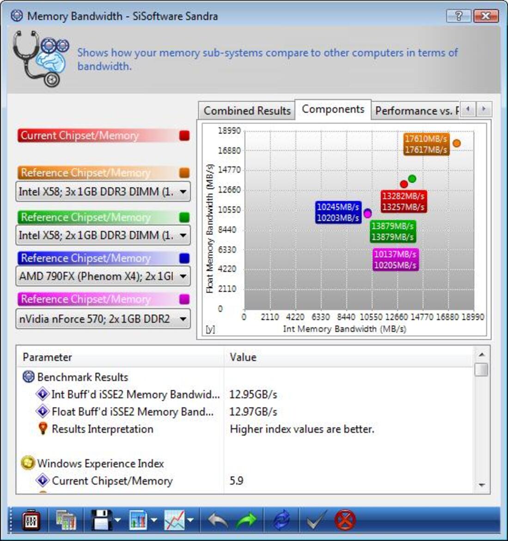Screen dimensions: 508x541
Task: Open the bar chart icon's dropdown arrow
Action: [154, 520]
